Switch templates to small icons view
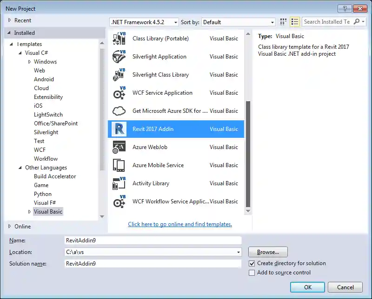The width and height of the screenshot is (372, 299). click(283, 22)
